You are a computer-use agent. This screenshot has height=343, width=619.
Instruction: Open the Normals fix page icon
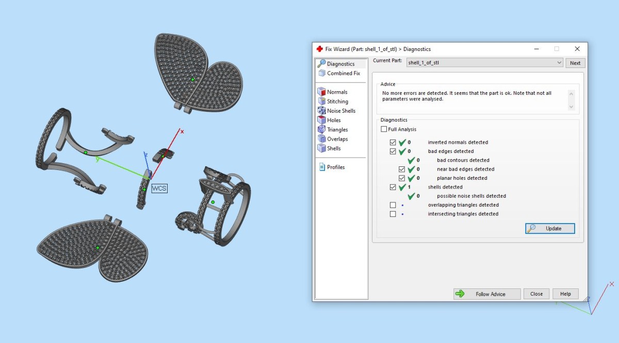(321, 92)
